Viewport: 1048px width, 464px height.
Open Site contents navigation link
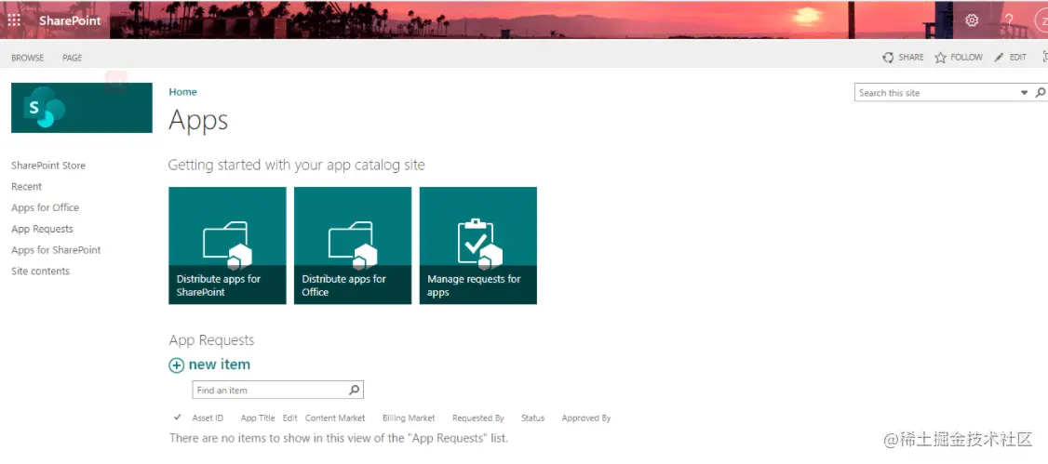point(40,272)
